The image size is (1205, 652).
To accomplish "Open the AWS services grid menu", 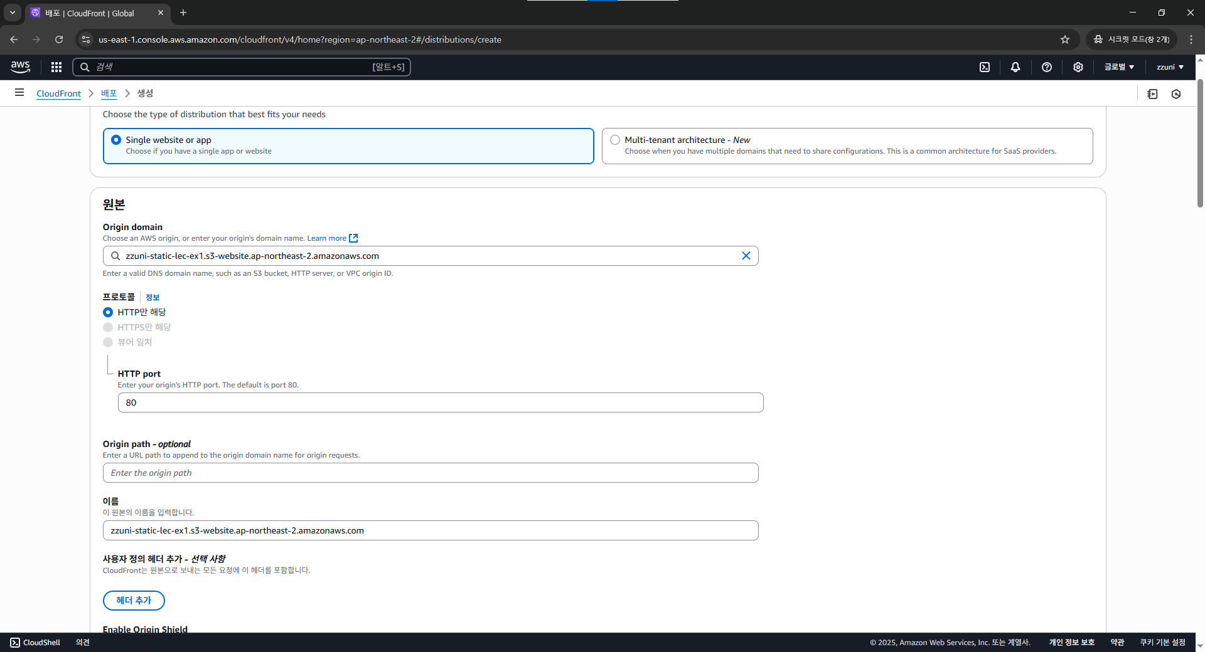I will tap(56, 67).
